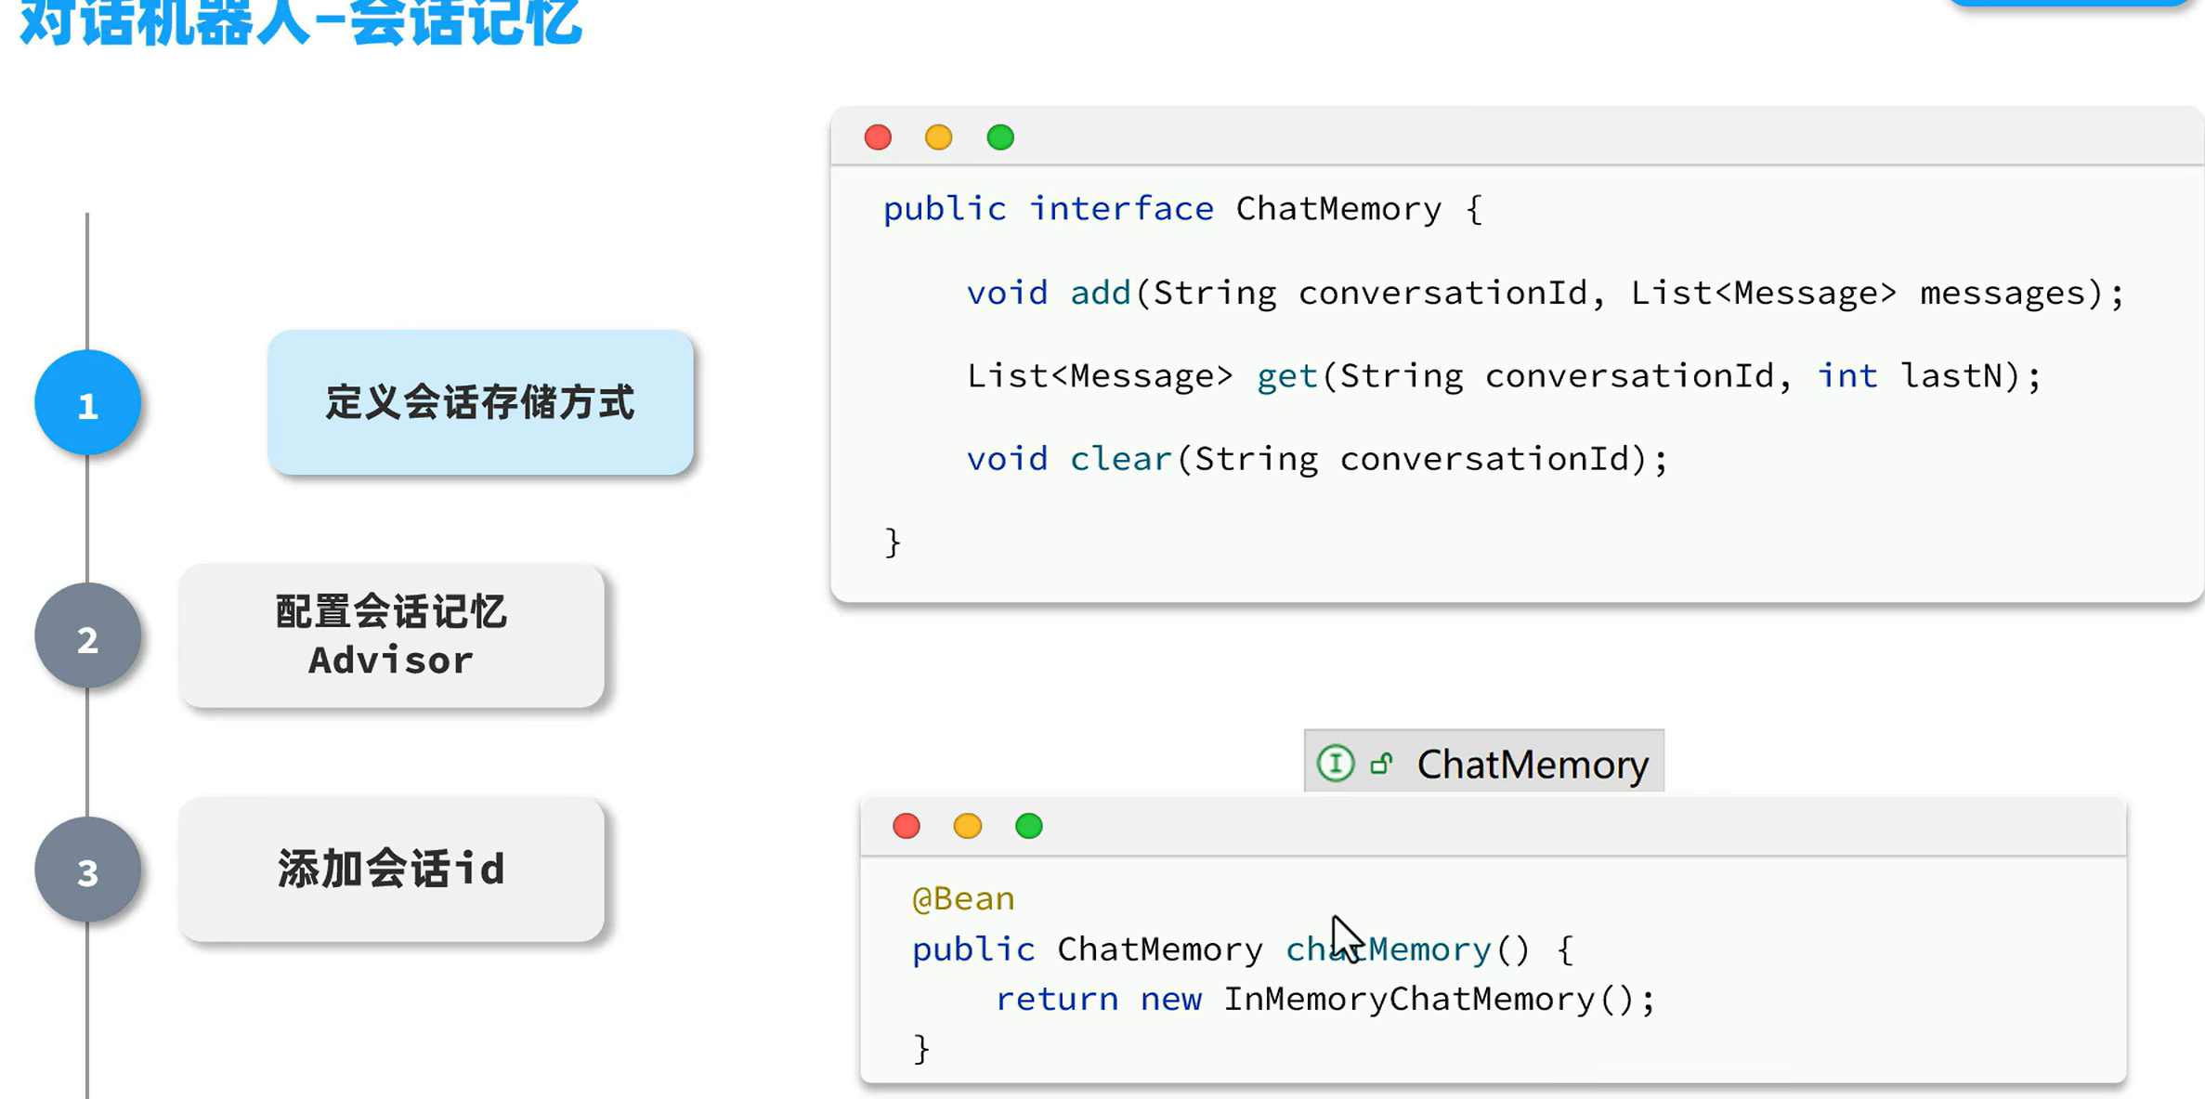This screenshot has height=1099, width=2205.
Task: Click green dot on lower code window
Action: 1029,826
